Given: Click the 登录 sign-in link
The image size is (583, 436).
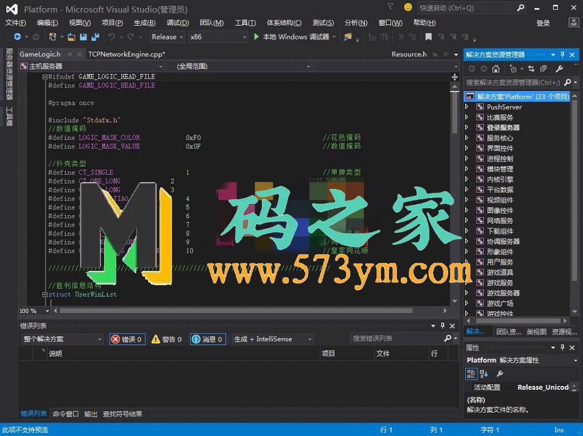Looking at the screenshot, I should [x=543, y=23].
